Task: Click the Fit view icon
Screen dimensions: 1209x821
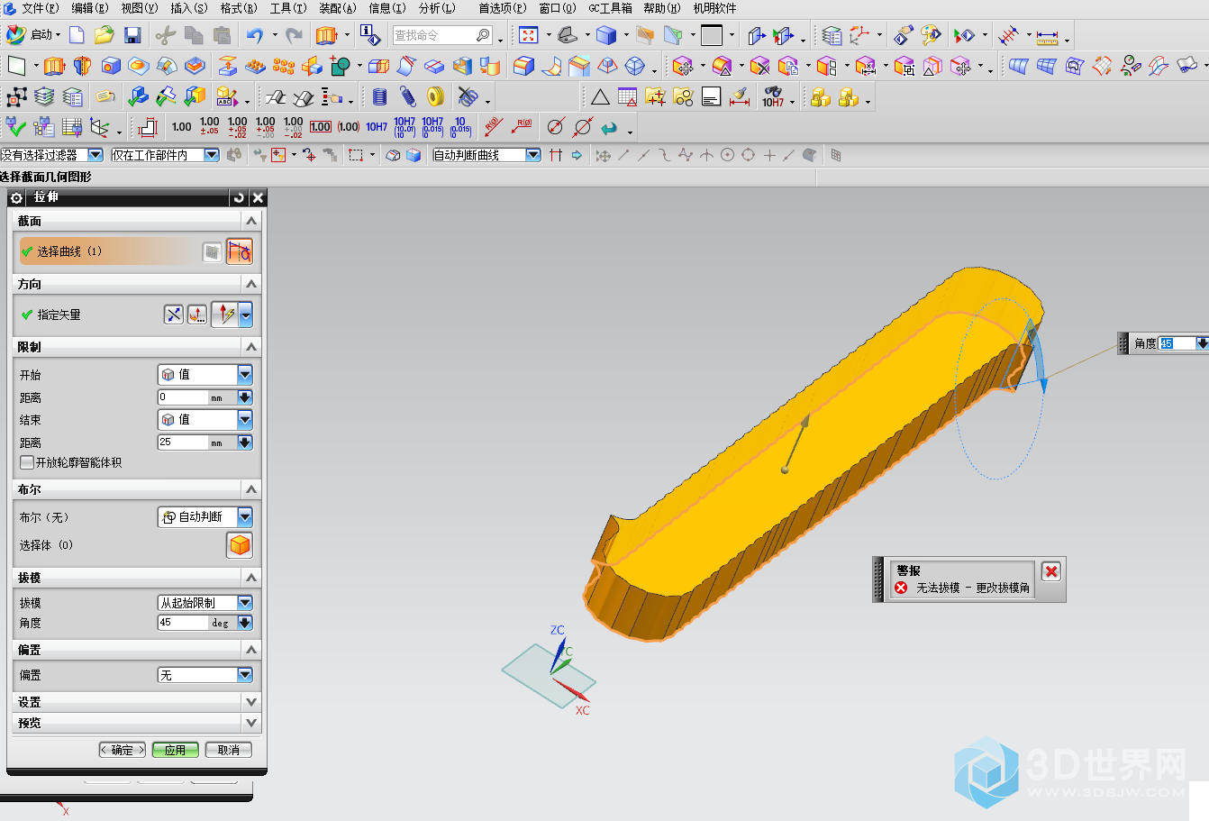Action: pyautogui.click(x=529, y=35)
